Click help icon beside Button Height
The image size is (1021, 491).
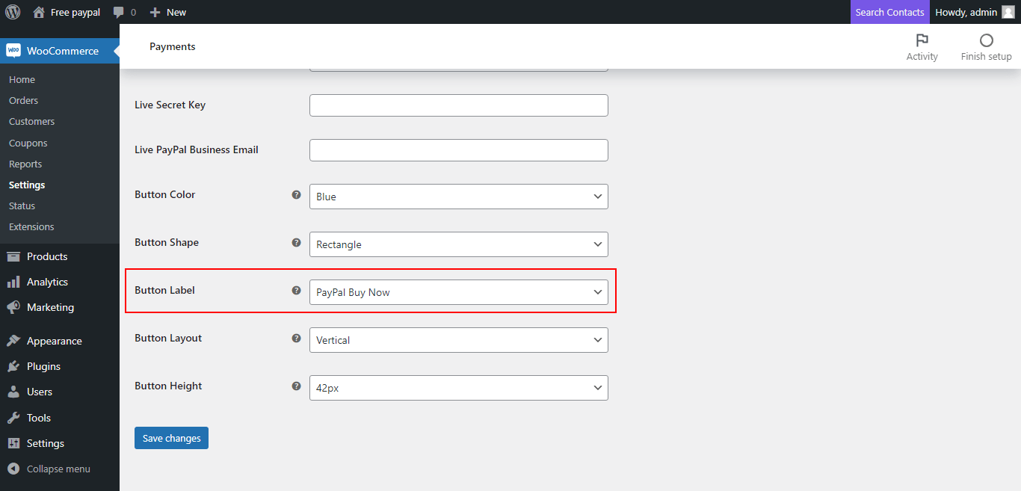[296, 386]
